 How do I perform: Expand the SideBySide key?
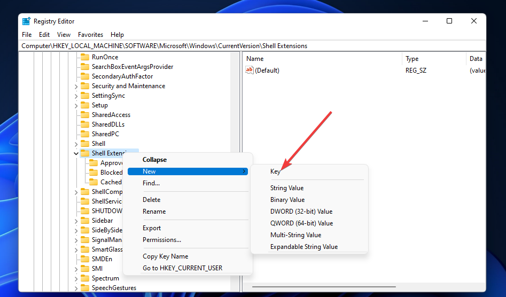[76, 231]
